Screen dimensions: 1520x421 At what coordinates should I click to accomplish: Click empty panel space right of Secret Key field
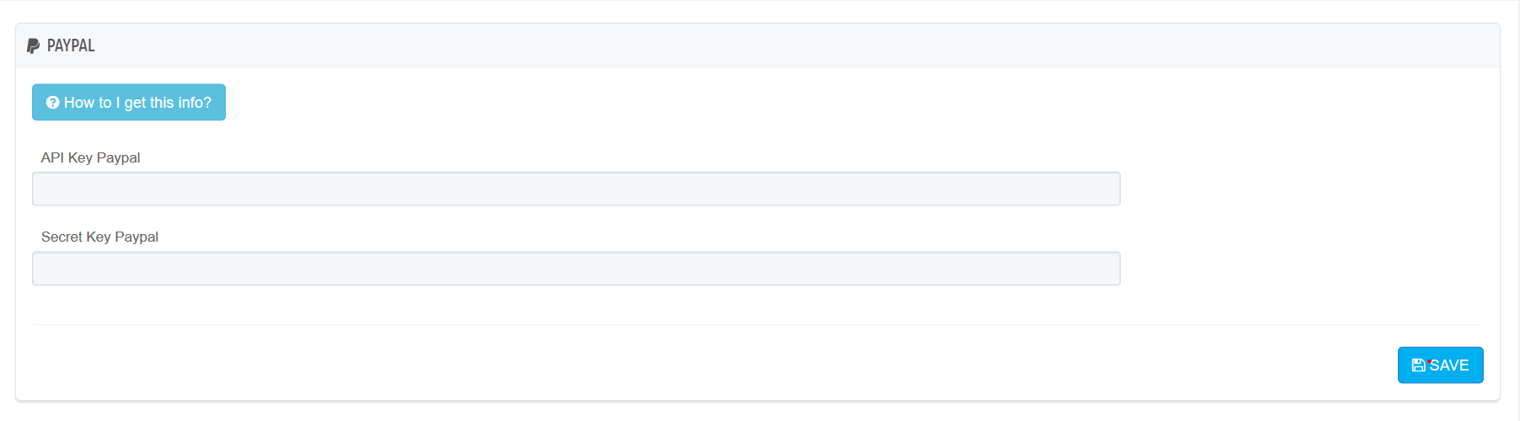coord(1306,269)
